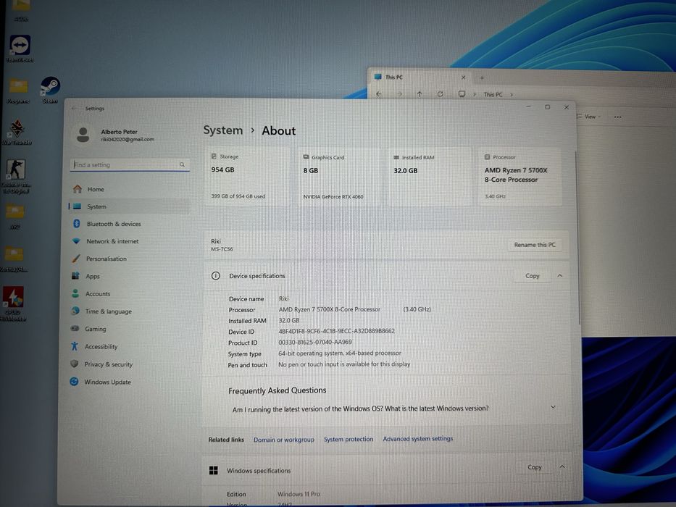Click the Storage 954 GB card
This screenshot has width=676, height=507.
pos(247,176)
